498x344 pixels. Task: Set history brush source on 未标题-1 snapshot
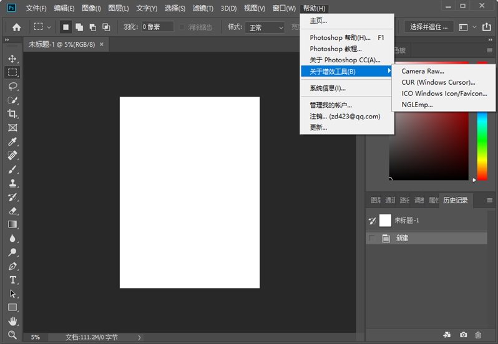tap(372, 221)
